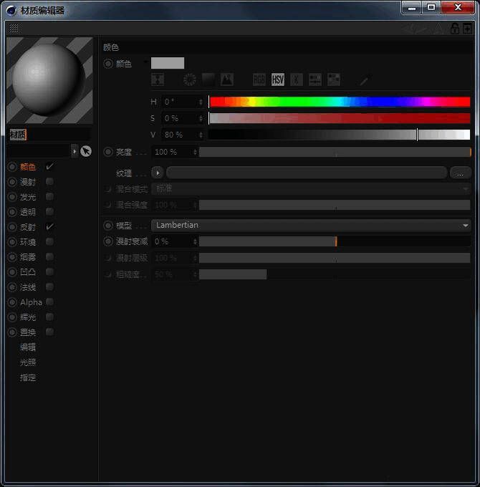Open the 光照 section in channel list
Image resolution: width=480 pixels, height=487 pixels.
[x=28, y=362]
